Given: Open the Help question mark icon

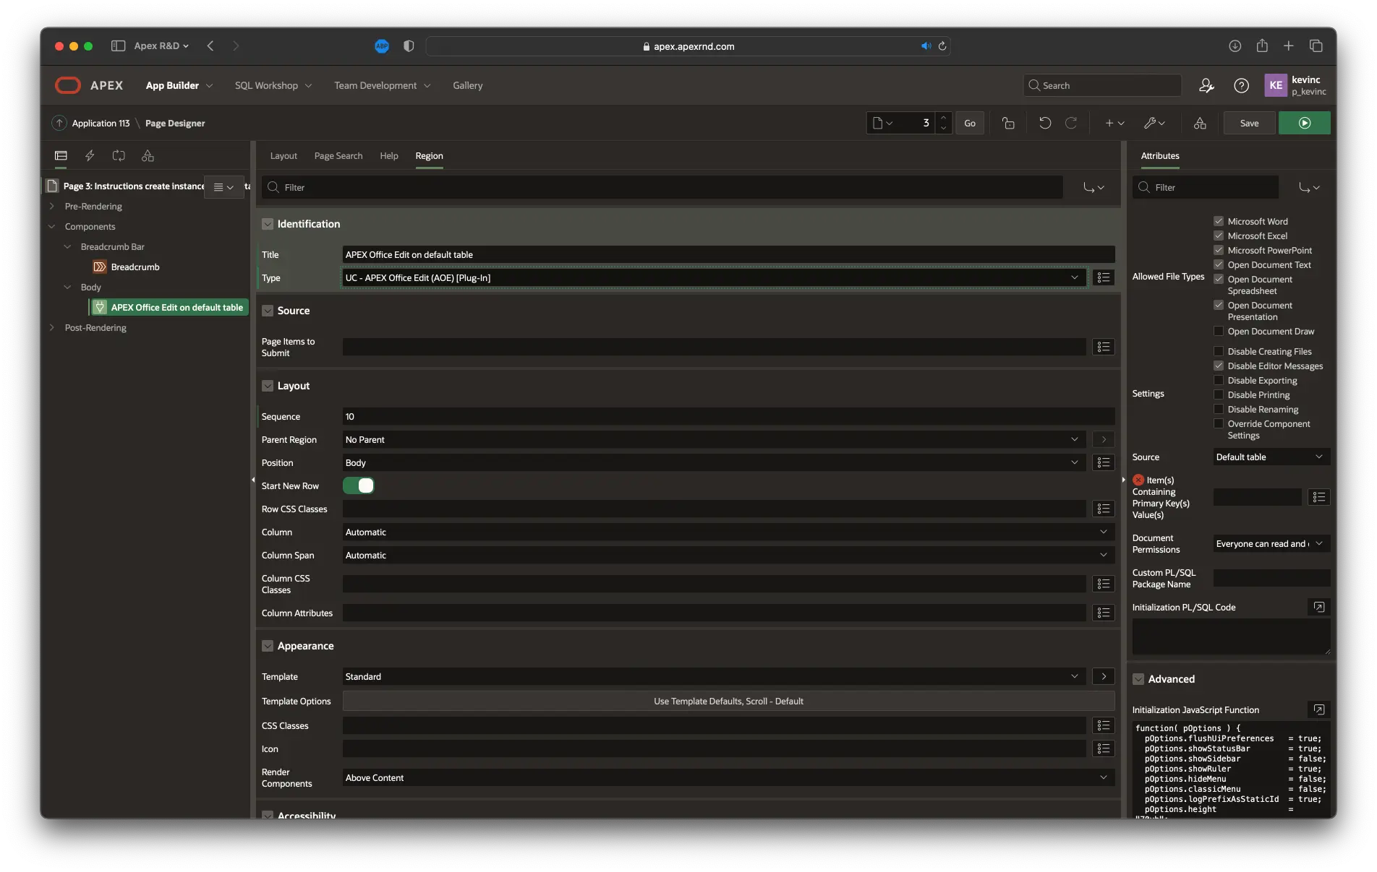Looking at the screenshot, I should pos(1241,85).
